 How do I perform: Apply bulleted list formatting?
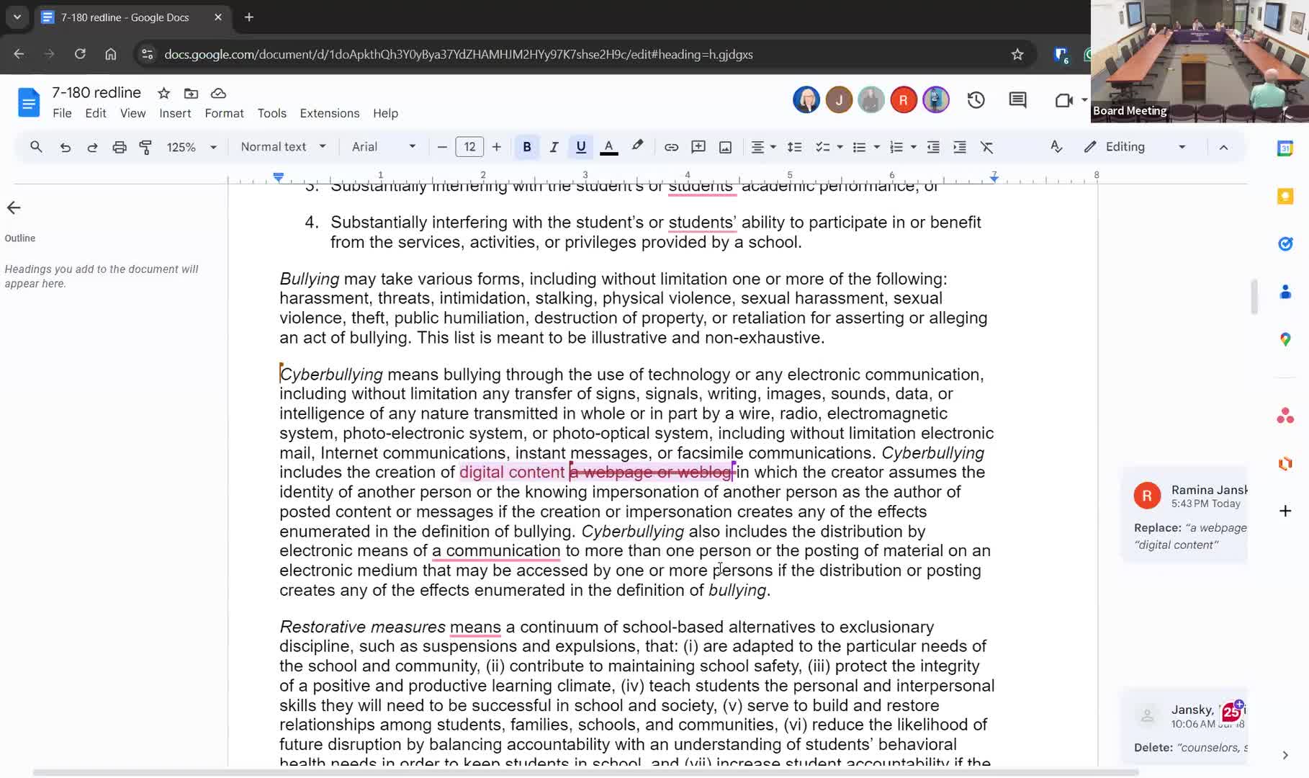point(860,147)
